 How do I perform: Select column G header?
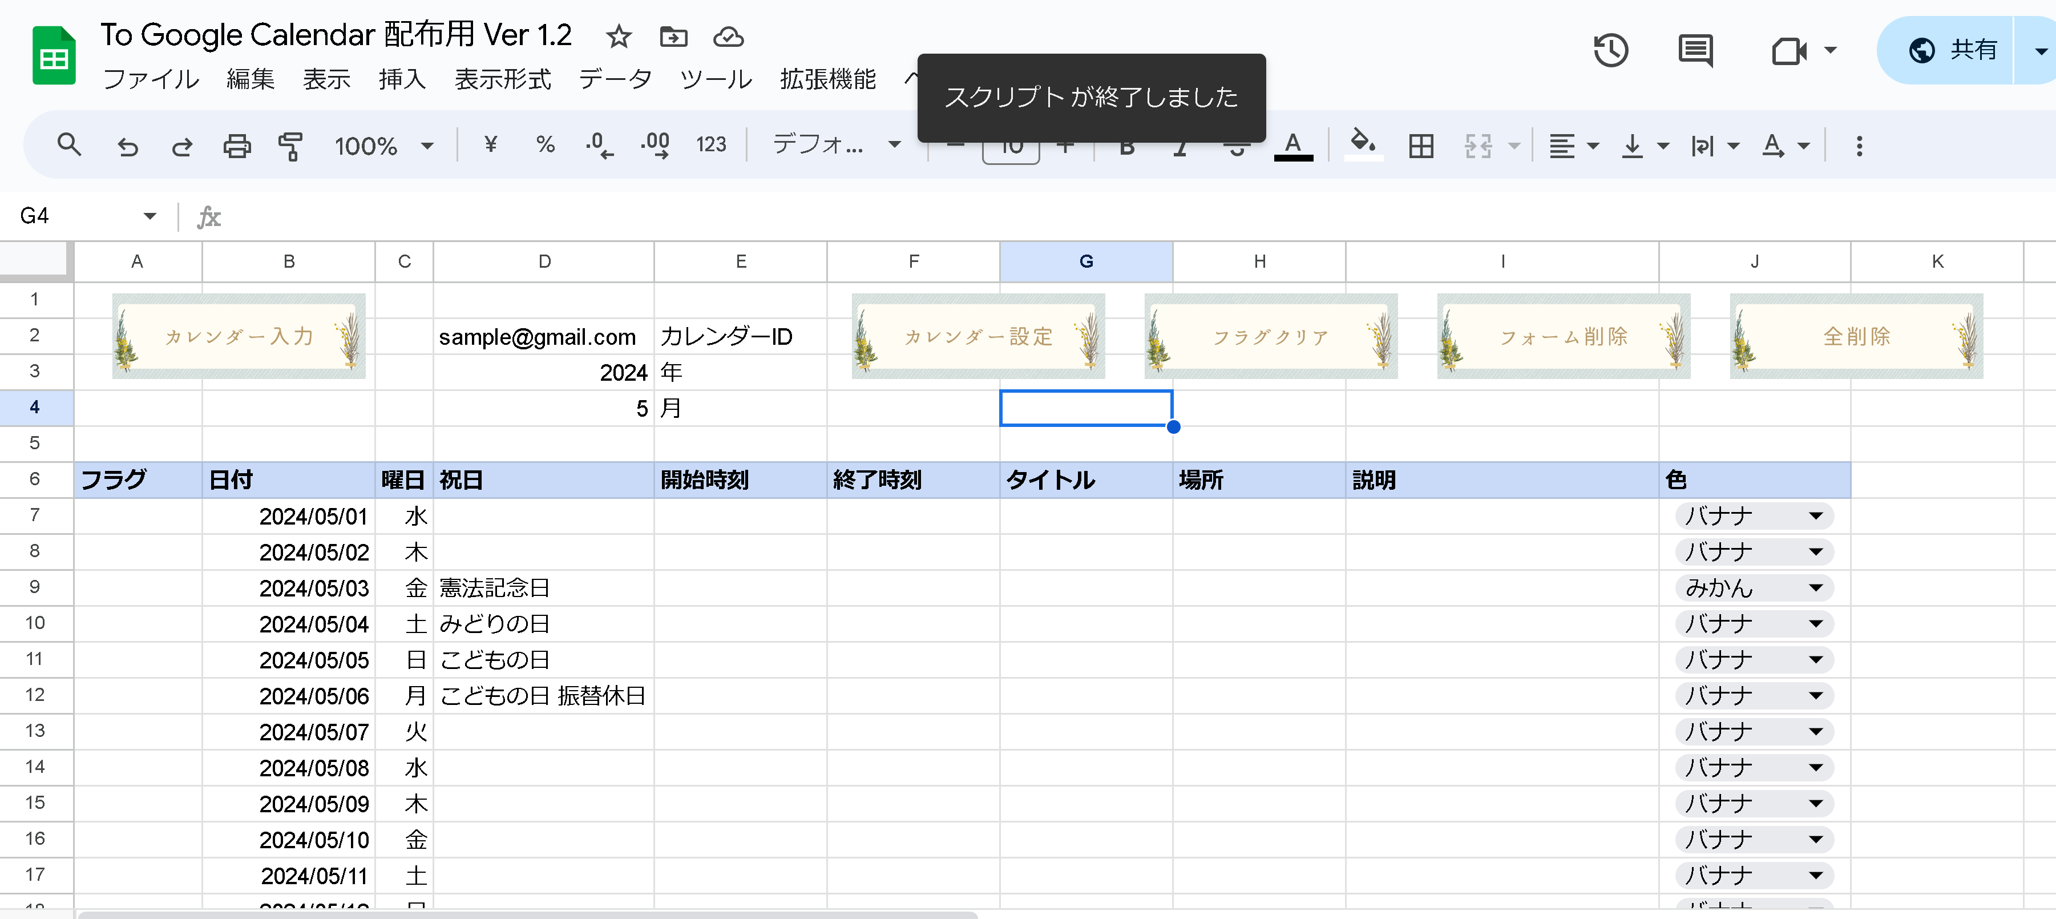click(1086, 261)
